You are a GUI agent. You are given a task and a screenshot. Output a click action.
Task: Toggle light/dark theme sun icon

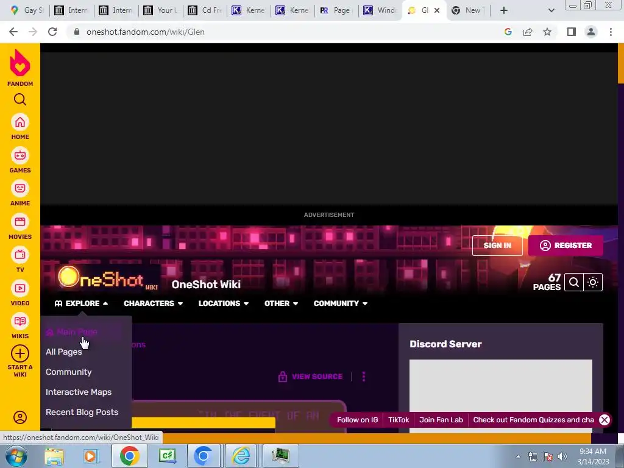593,282
